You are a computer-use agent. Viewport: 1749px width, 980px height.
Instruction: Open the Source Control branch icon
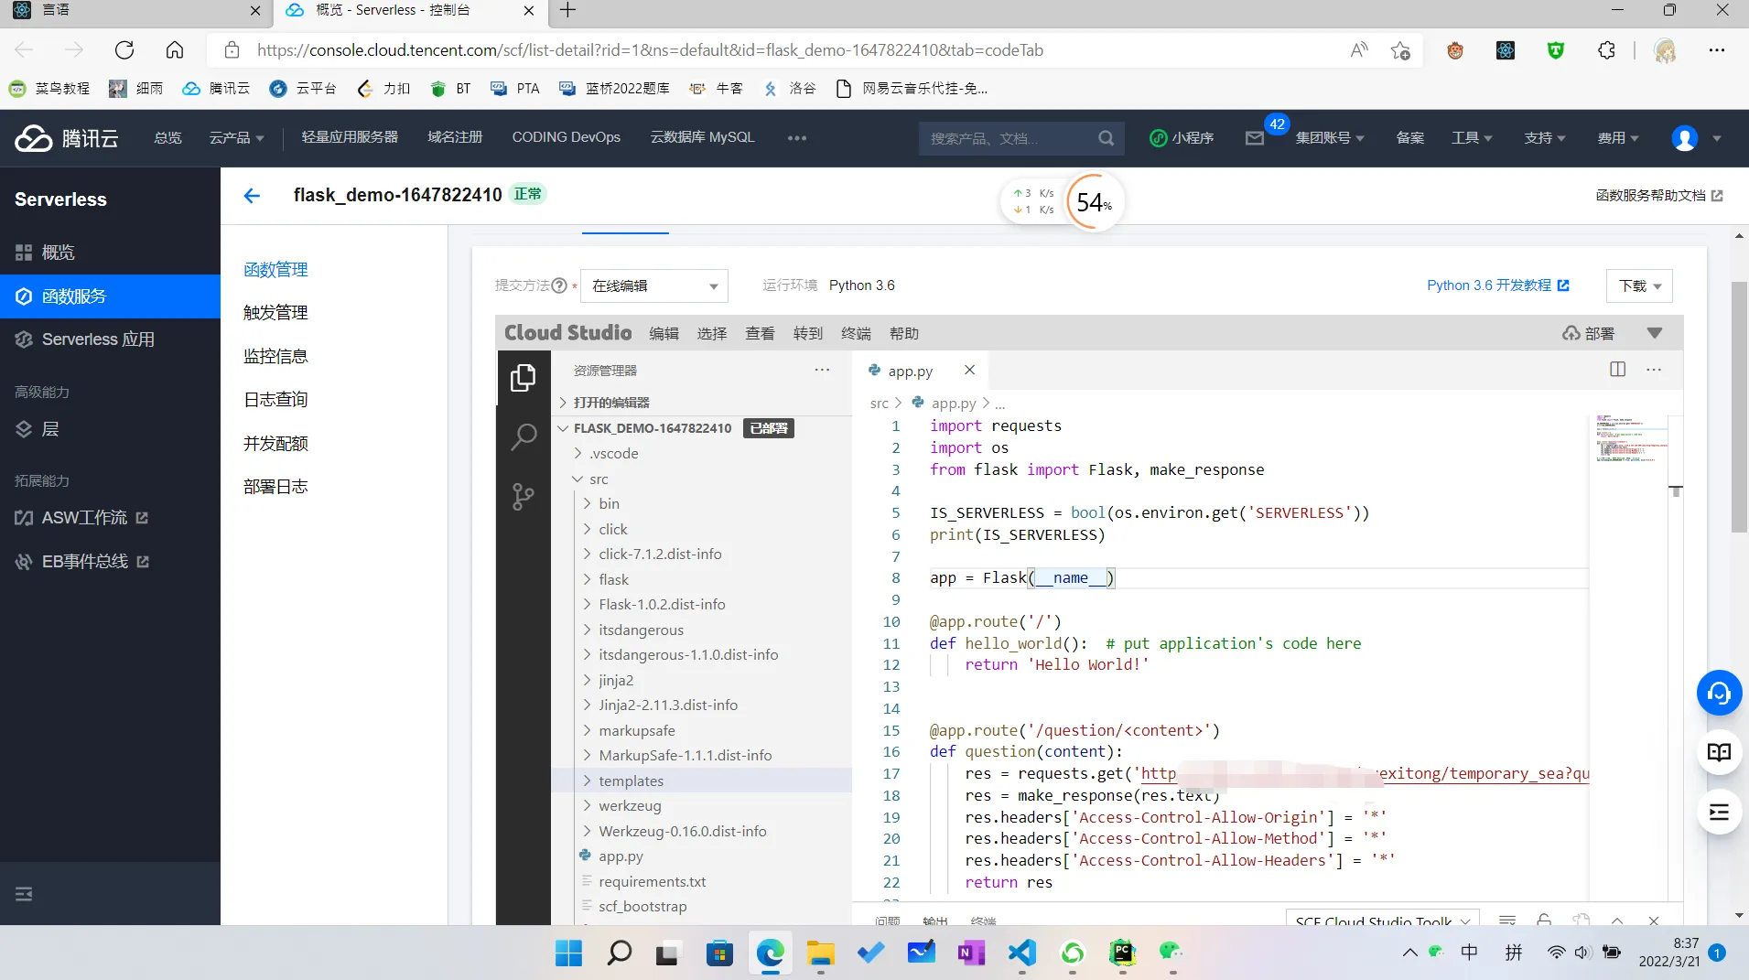[x=523, y=497]
